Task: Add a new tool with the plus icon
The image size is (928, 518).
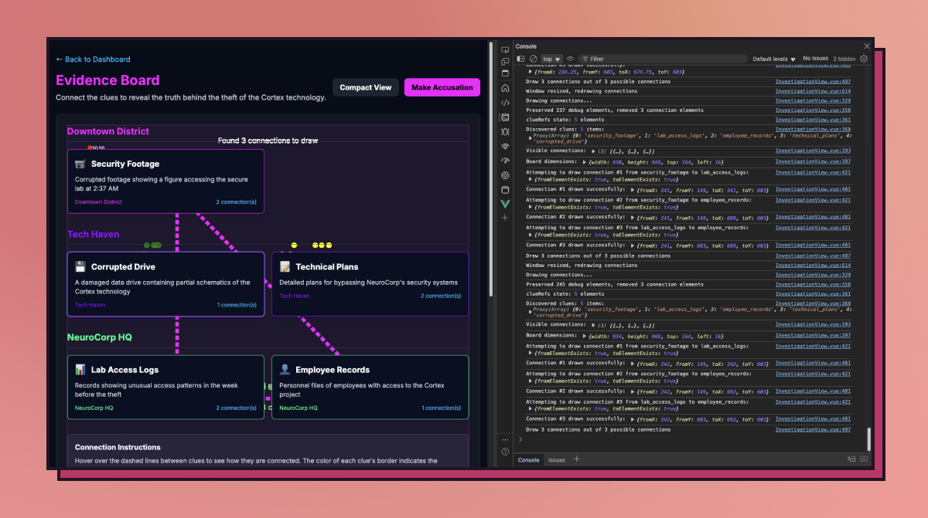Action: [504, 218]
